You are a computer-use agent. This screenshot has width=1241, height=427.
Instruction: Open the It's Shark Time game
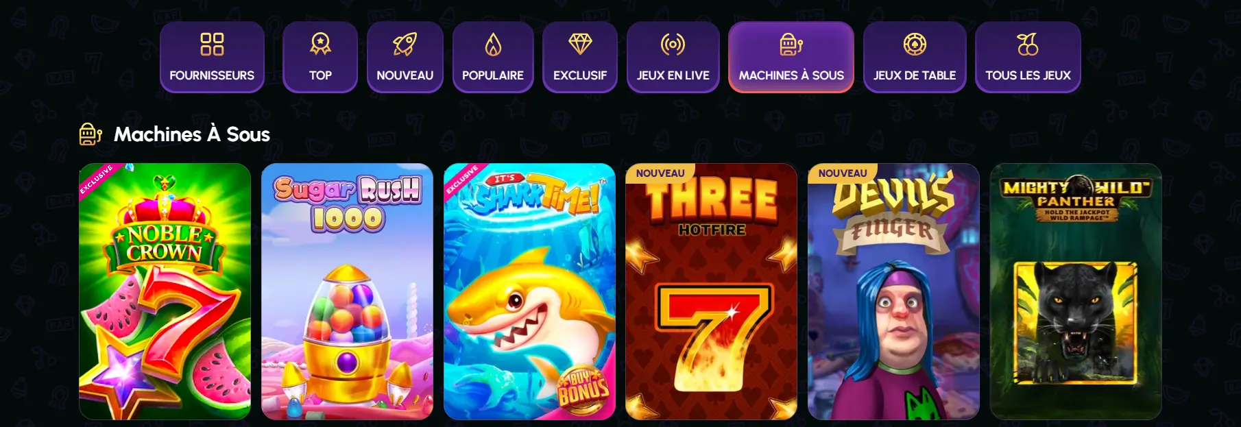[x=529, y=291]
